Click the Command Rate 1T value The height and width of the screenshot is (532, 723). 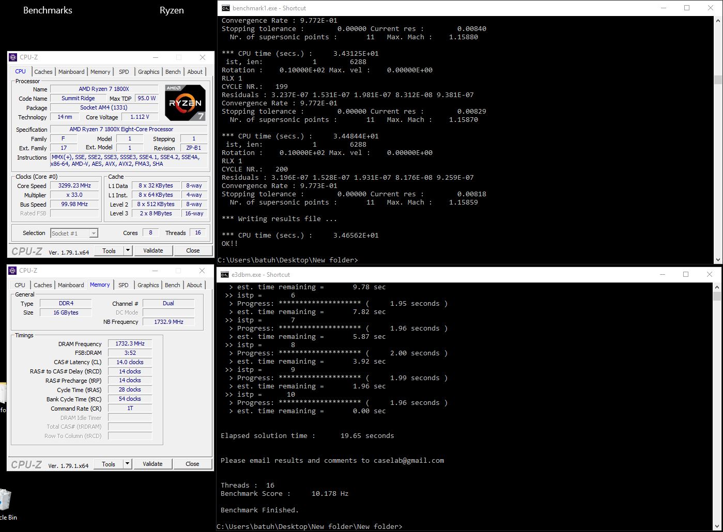point(130,409)
